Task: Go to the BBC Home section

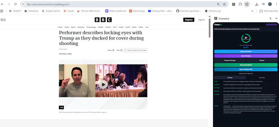Action: (x=60, y=27)
